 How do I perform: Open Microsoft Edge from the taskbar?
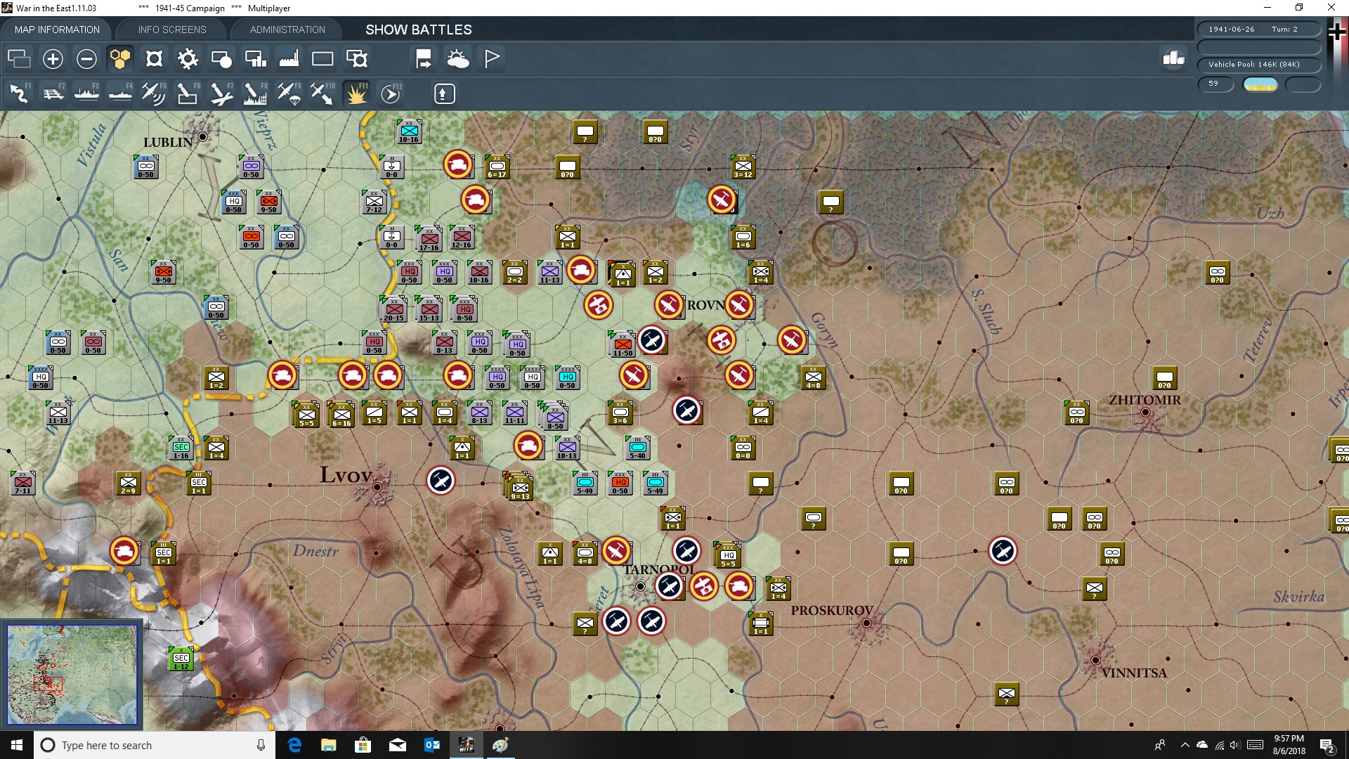click(295, 745)
